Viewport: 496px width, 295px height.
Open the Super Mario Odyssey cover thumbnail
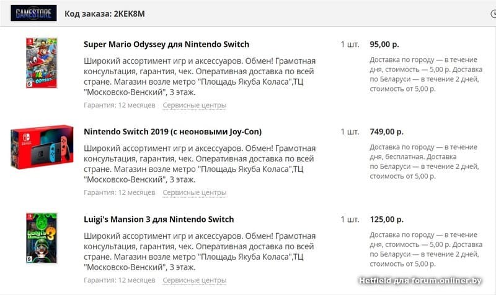[x=42, y=64]
